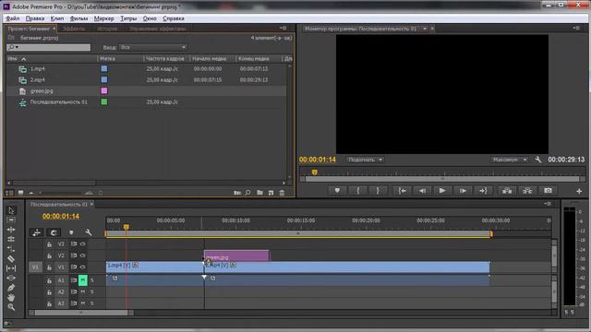Select the Track Select tool

point(11,219)
